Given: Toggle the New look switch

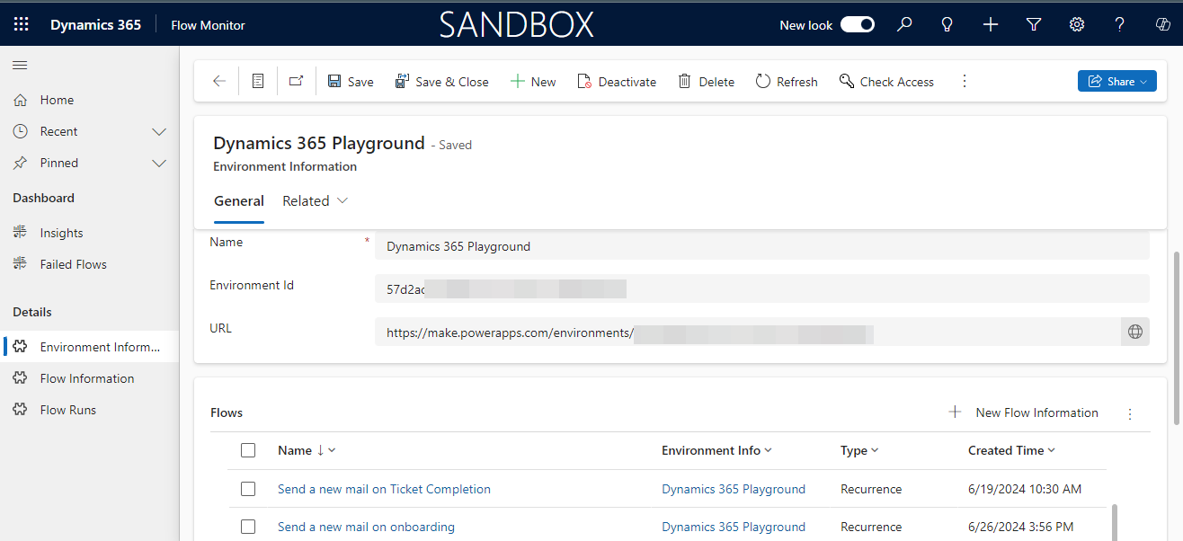Looking at the screenshot, I should click(x=857, y=25).
